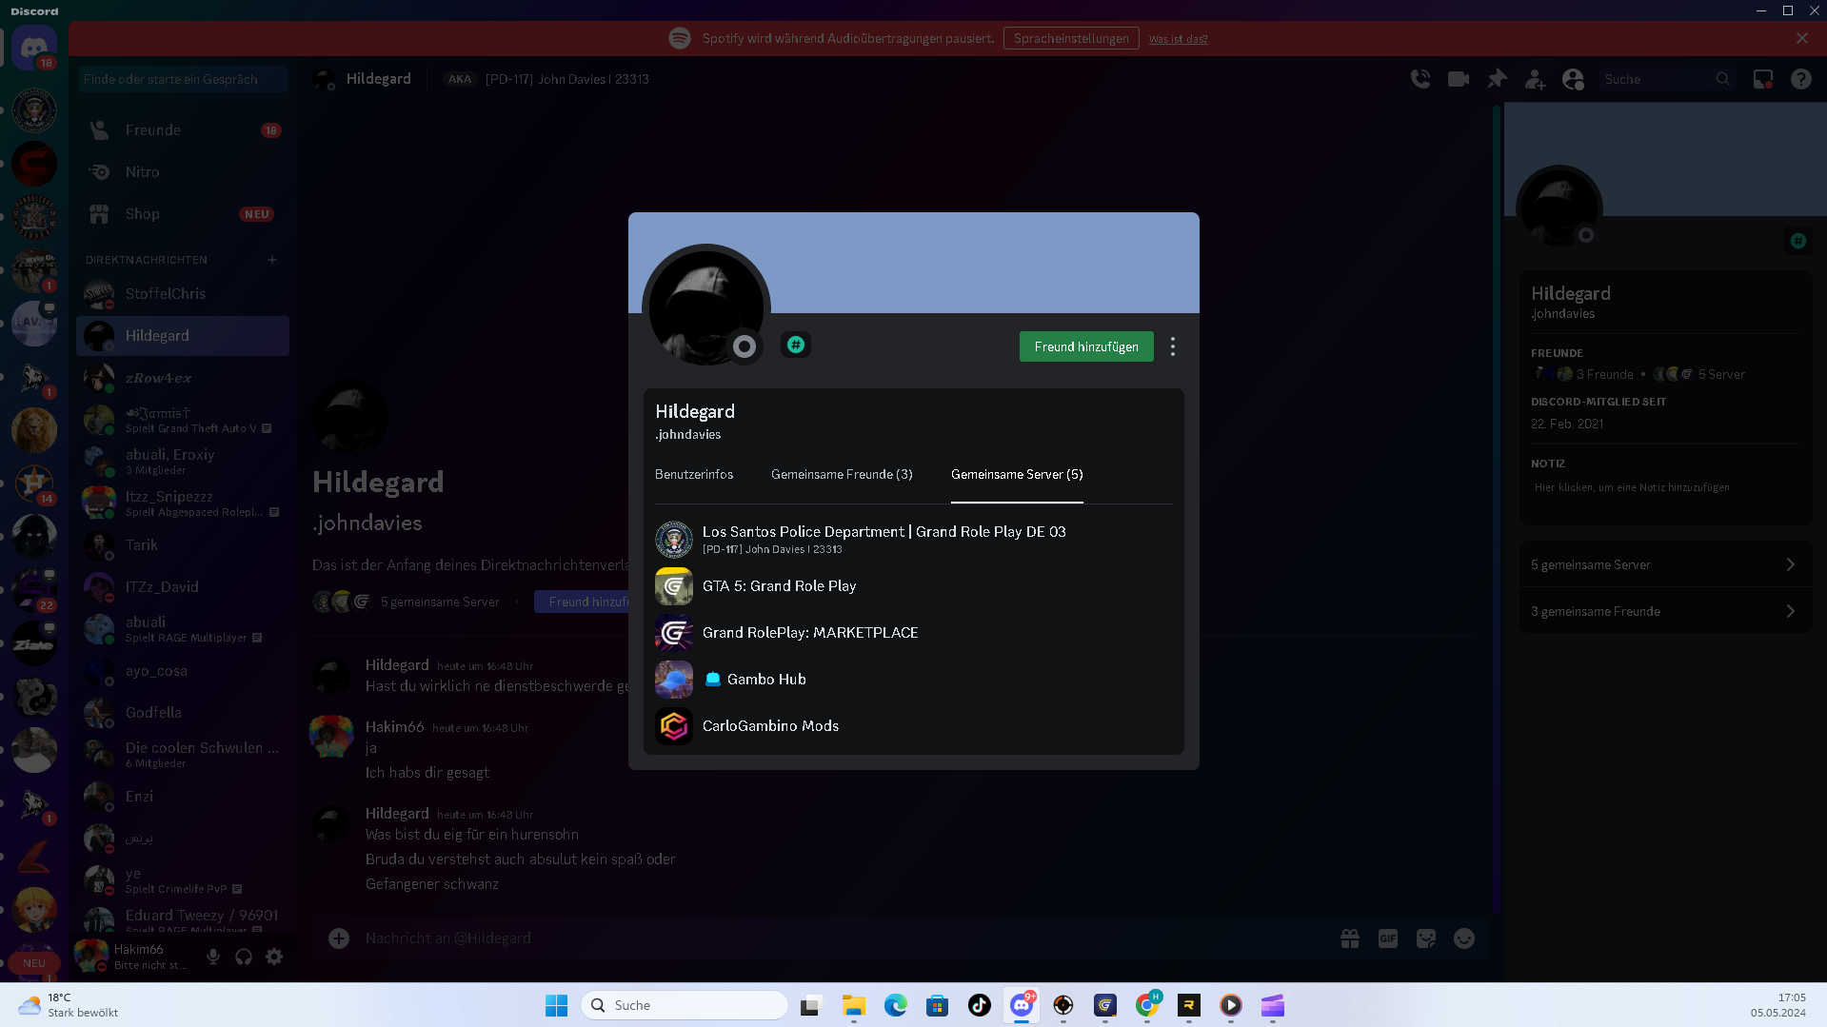Open the inbox icon in header

pyautogui.click(x=1763, y=79)
